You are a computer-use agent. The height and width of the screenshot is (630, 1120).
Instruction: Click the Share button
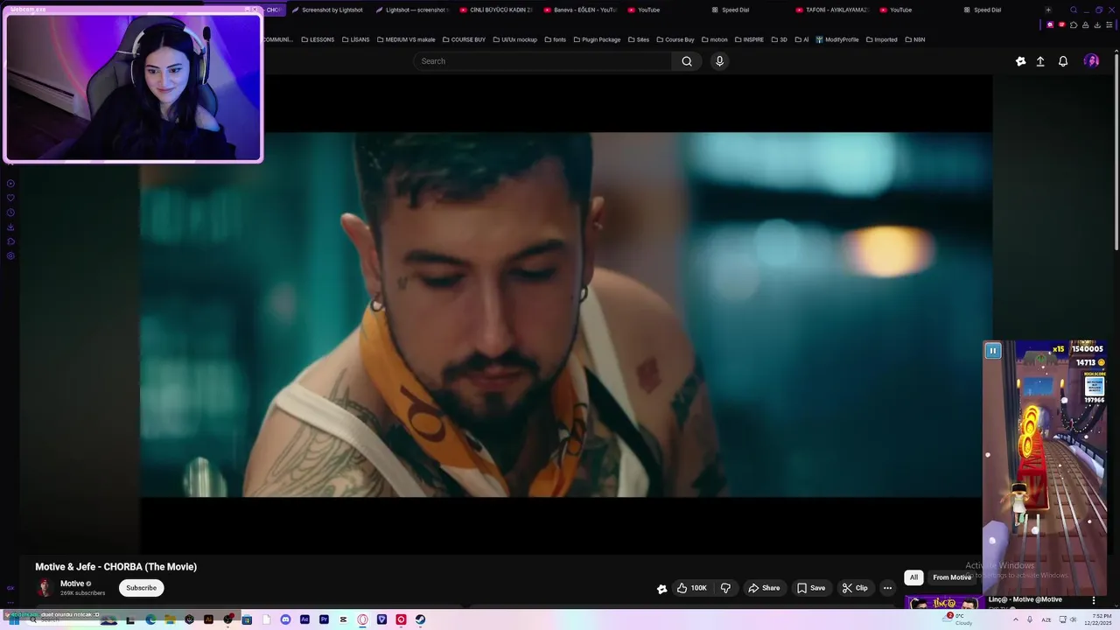(763, 588)
